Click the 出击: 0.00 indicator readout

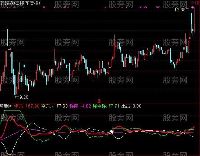(x=131, y=106)
